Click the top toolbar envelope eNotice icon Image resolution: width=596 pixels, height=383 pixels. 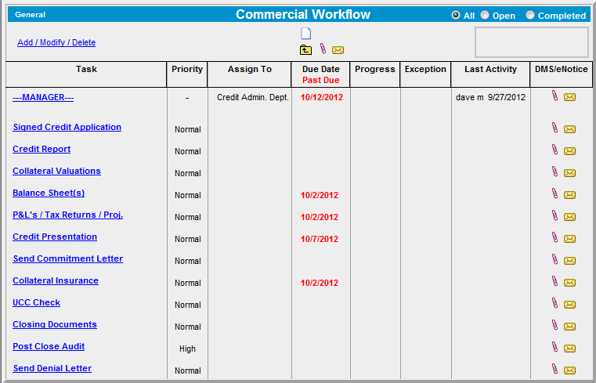pyautogui.click(x=338, y=50)
